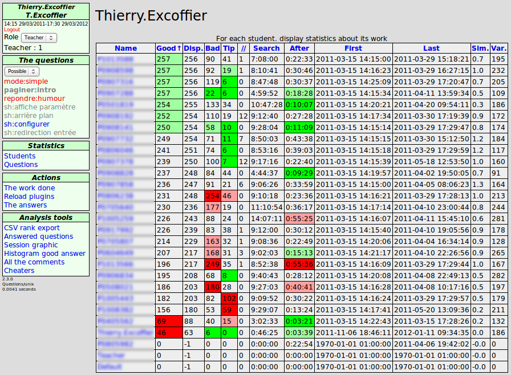Screen dimensions: 511x375
Task: Click the CSV rank export link
Action: pos(32,228)
